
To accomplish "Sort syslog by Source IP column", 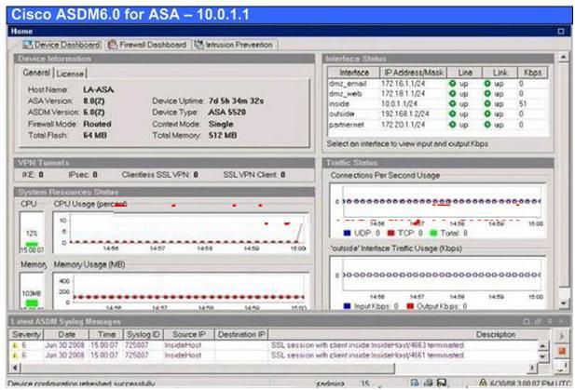I will coord(189,334).
